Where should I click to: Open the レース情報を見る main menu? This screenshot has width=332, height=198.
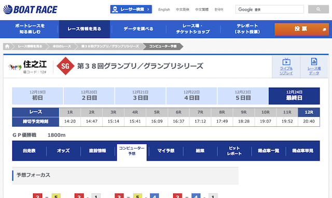point(85,29)
